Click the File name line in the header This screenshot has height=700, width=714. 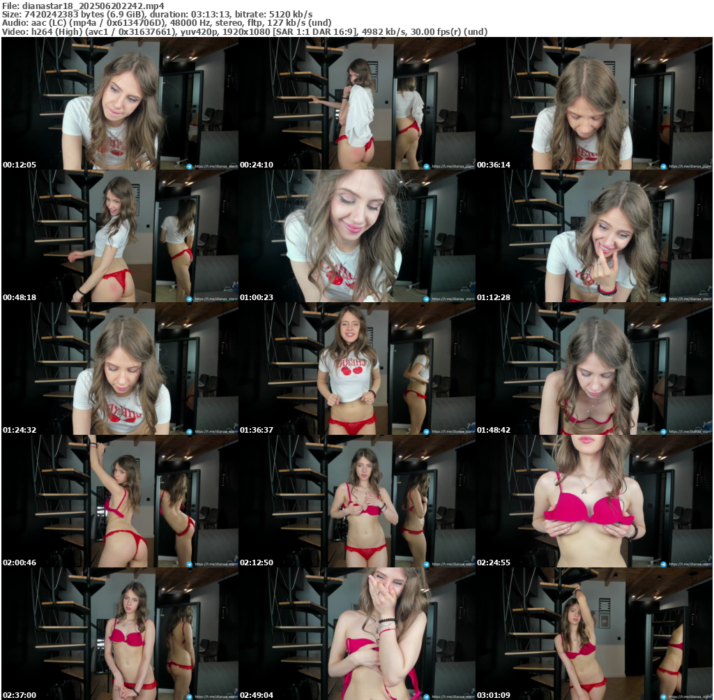click(82, 6)
